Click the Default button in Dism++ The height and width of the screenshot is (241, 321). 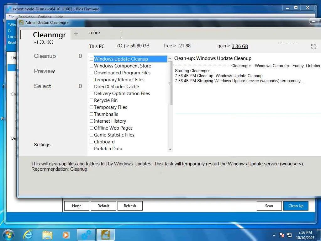coord(103,206)
